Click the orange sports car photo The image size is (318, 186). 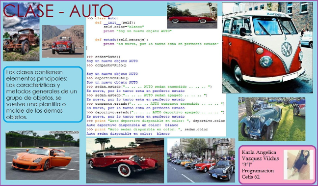[x=42, y=155]
